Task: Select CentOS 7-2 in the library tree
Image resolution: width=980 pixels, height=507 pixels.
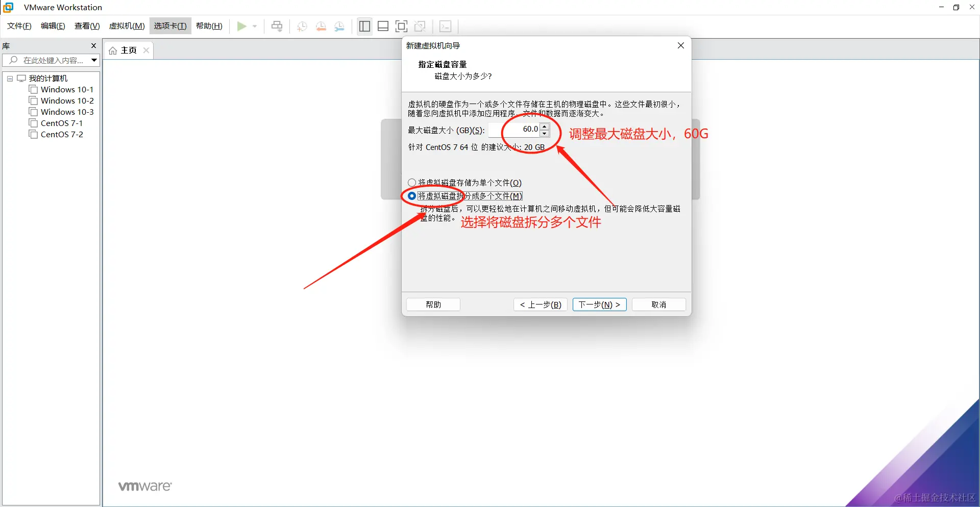Action: 56,134
